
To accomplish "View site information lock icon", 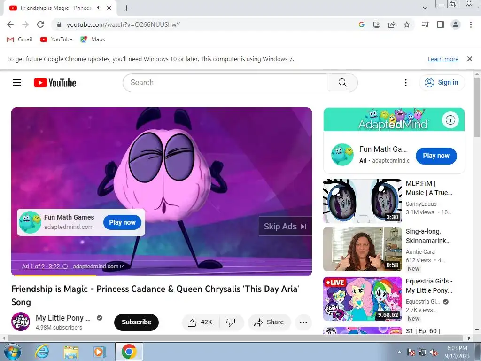I will 59,24.
